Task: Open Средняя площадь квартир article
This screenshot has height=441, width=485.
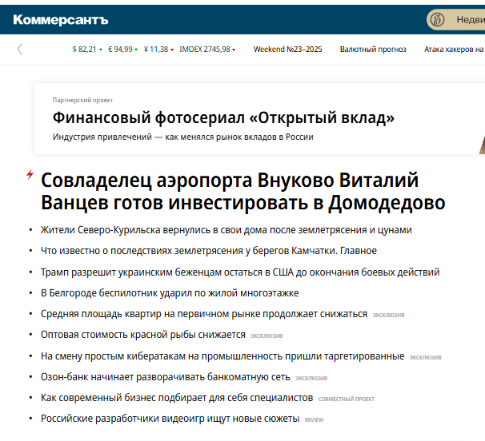Action: coord(204,314)
